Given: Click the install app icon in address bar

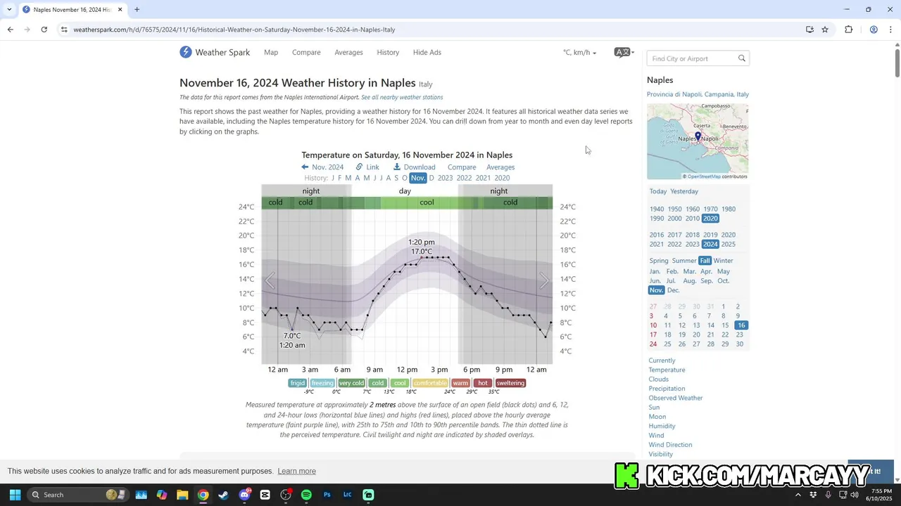Looking at the screenshot, I should click(809, 30).
